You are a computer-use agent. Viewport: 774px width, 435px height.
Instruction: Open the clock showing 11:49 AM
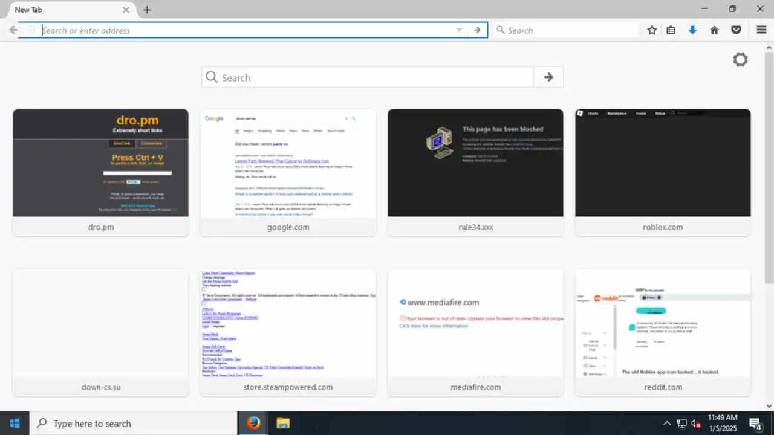(x=722, y=423)
